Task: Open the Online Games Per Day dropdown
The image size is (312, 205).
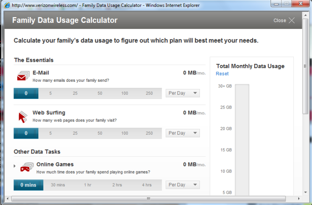Action: pyautogui.click(x=183, y=185)
